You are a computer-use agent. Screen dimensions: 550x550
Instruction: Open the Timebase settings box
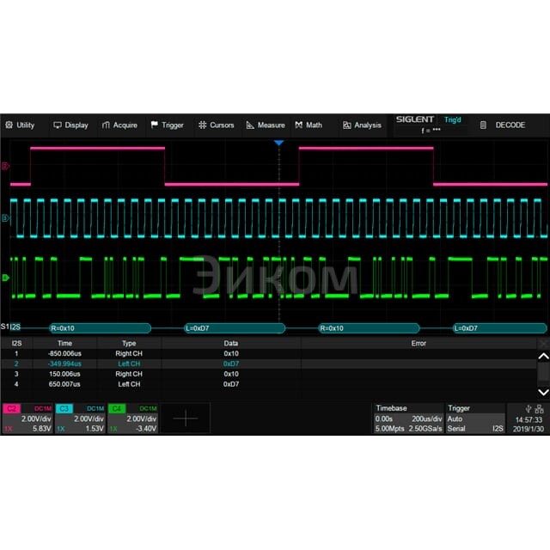pyautogui.click(x=408, y=418)
